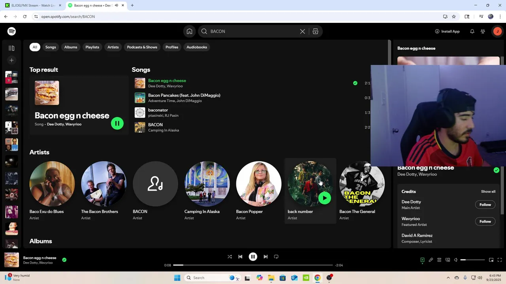Open now playing album art in the player bar

tap(11, 260)
